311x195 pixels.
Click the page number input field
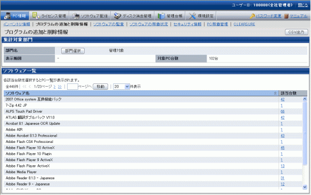pos(72,87)
